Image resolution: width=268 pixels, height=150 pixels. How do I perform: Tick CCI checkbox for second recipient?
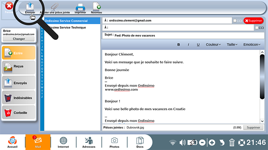click(x=257, y=28)
